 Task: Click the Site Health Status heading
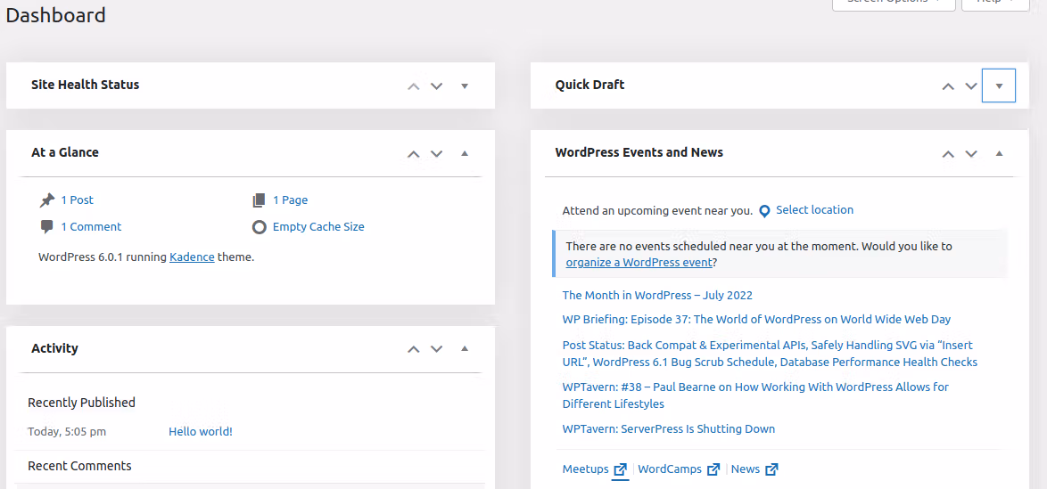[x=86, y=85]
